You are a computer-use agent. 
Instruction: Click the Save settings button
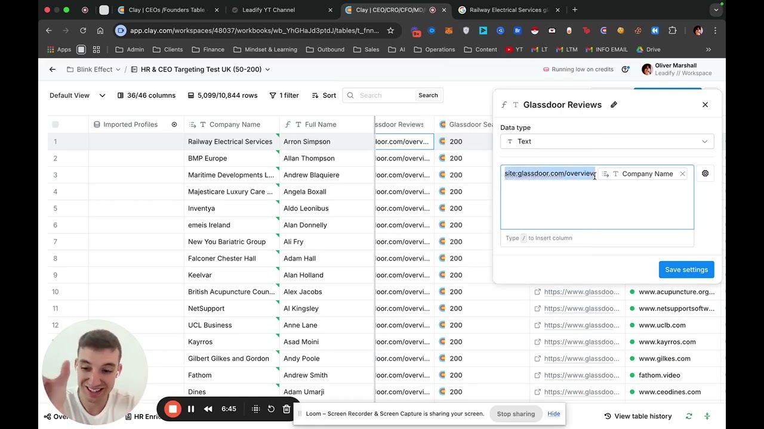(686, 269)
